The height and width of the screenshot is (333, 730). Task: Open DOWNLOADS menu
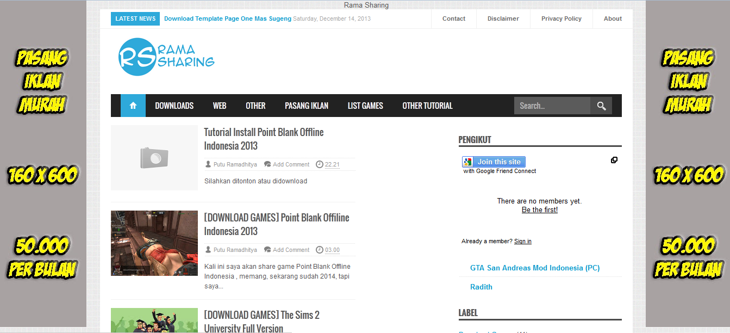point(174,106)
